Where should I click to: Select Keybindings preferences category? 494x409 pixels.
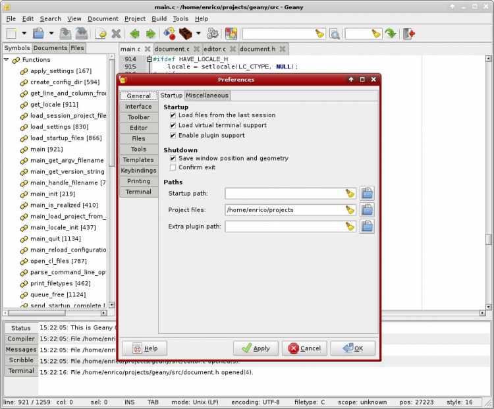[138, 170]
